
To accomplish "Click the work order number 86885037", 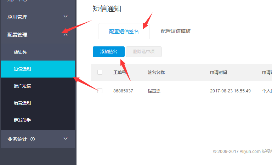I will (123, 91).
